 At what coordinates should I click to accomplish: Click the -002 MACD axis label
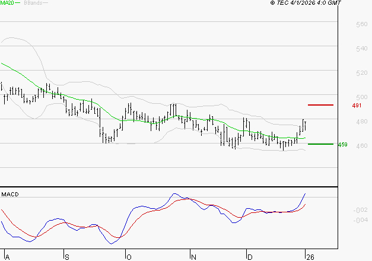(x=361, y=210)
